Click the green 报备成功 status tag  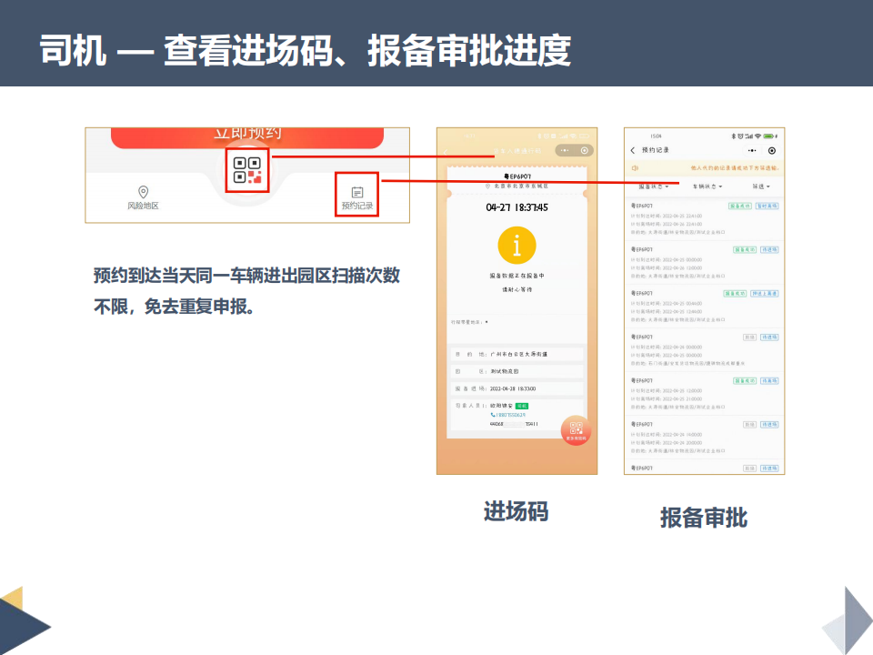click(743, 206)
